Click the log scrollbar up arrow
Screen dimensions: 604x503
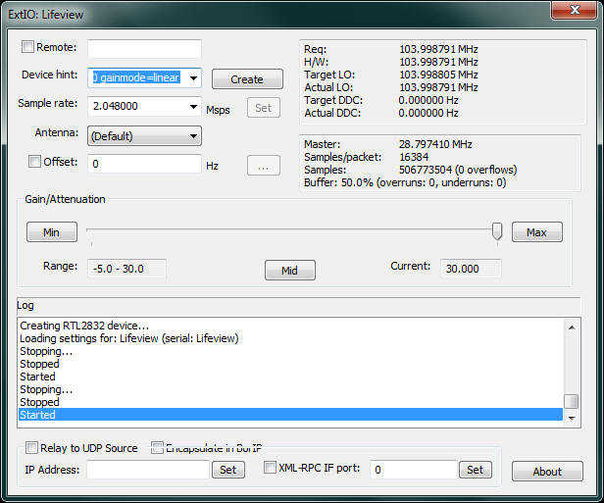[x=572, y=327]
